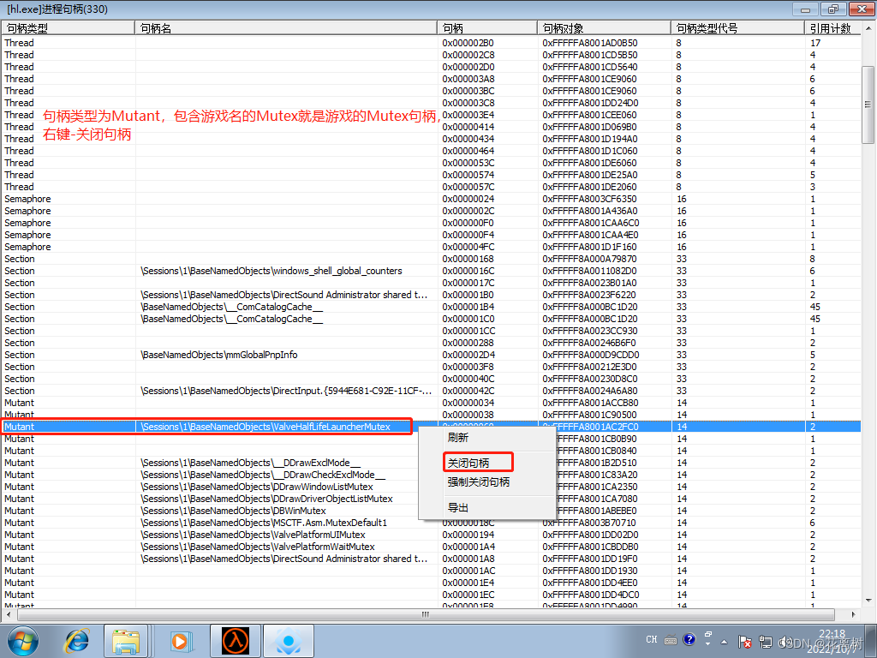Switch to the blue tool app in taskbar
This screenshot has width=877, height=658.
289,641
